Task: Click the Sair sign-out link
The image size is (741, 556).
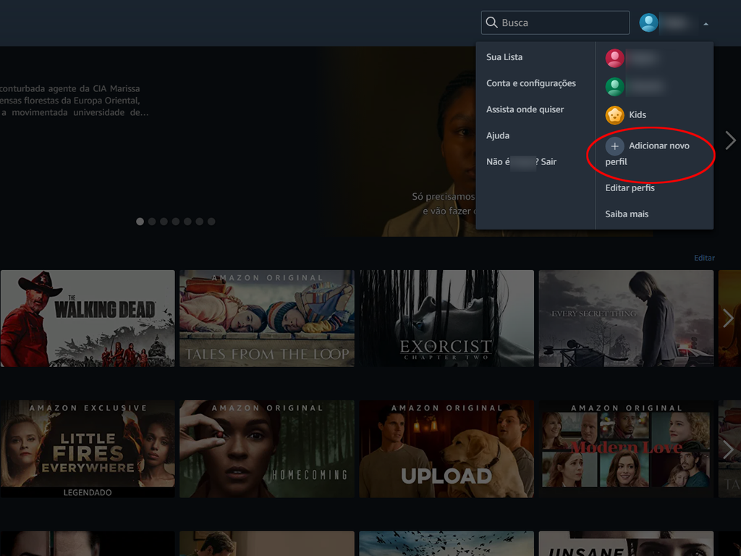Action: coord(549,161)
